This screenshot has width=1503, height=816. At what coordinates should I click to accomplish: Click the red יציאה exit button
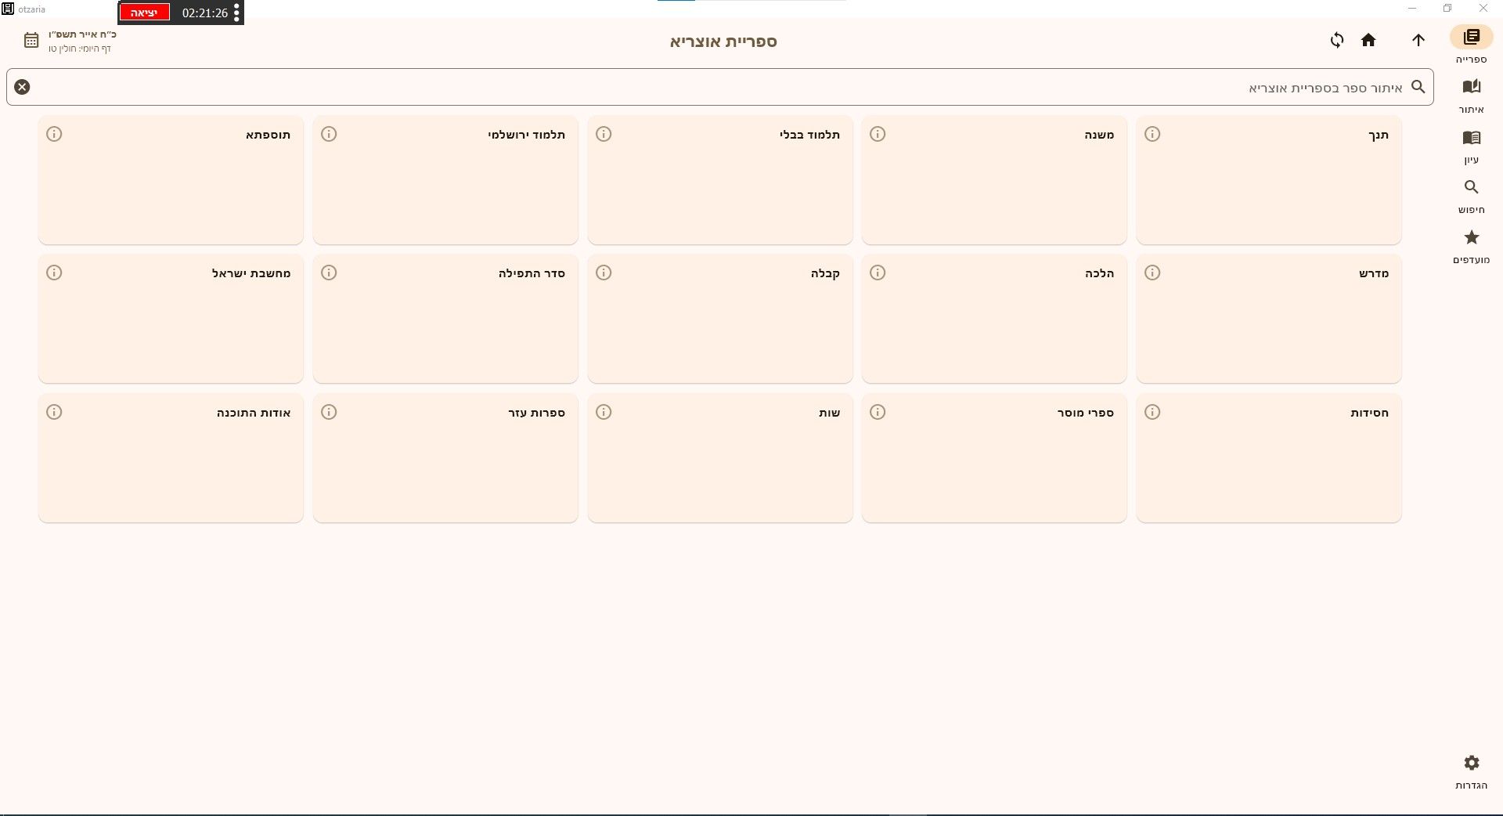coord(145,13)
